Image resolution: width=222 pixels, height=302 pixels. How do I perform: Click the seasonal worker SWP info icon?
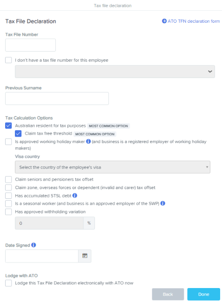coord(163,203)
